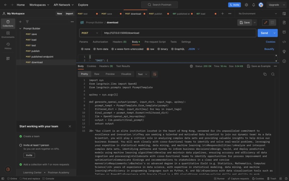Open the Authorization request tab
289x181 pixels.
[x=100, y=42]
